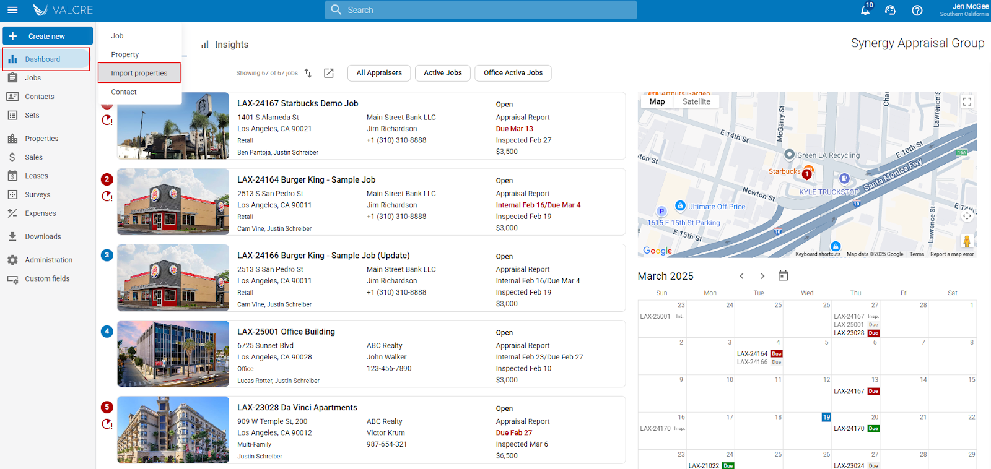Open the Jen McGee user profile menu
Viewport: 991px width, 469px height.
964,10
